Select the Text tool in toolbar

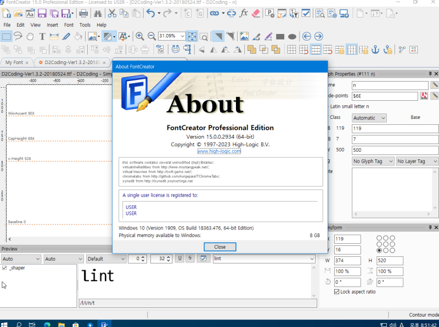click(42, 37)
